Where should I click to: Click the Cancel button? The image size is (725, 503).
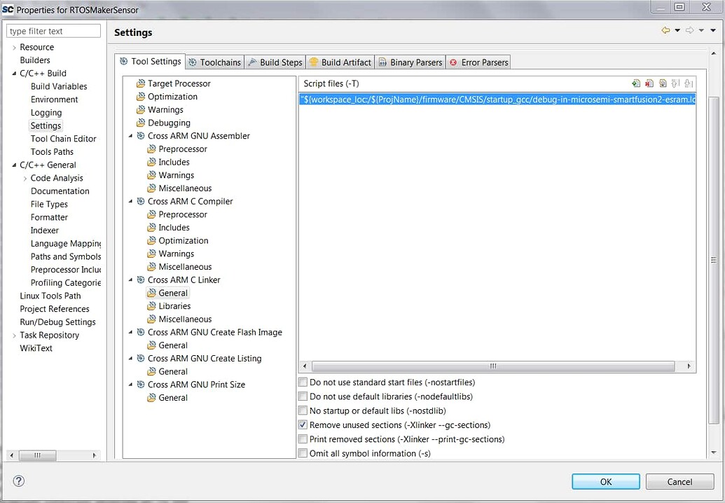tap(679, 481)
